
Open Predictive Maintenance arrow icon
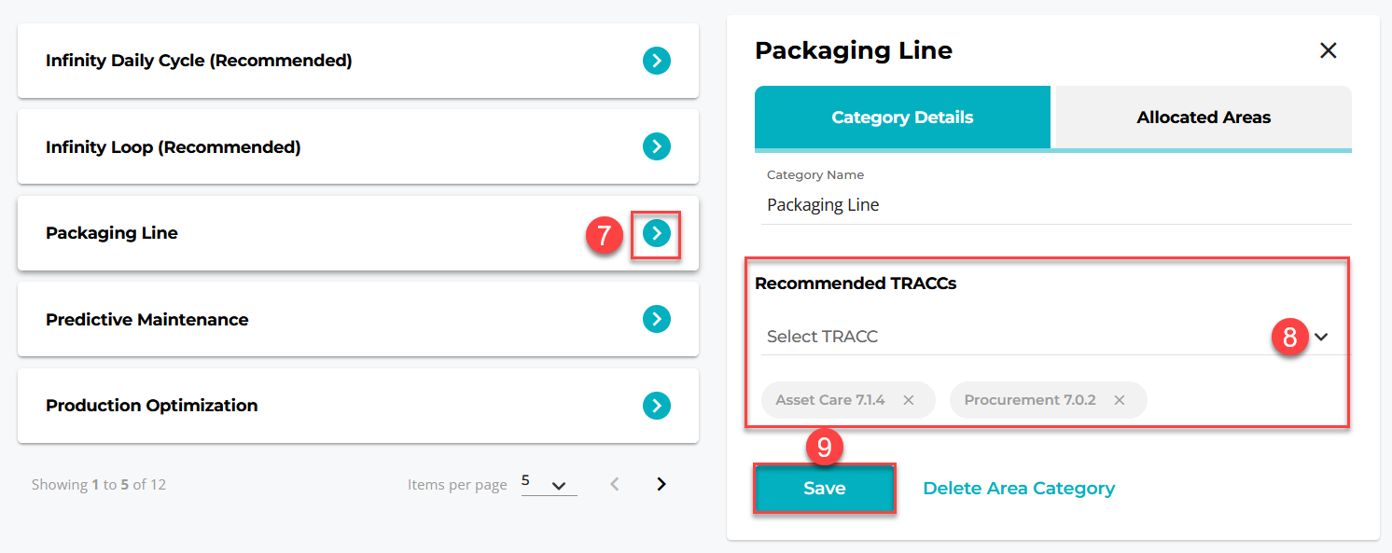pyautogui.click(x=657, y=320)
